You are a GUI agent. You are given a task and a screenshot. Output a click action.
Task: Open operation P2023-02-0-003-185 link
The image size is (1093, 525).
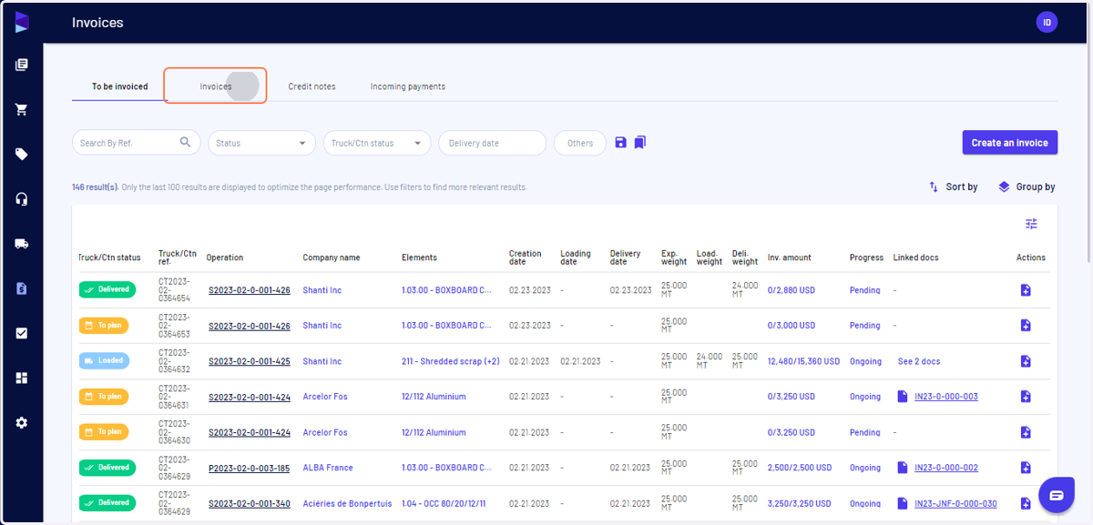tap(249, 468)
